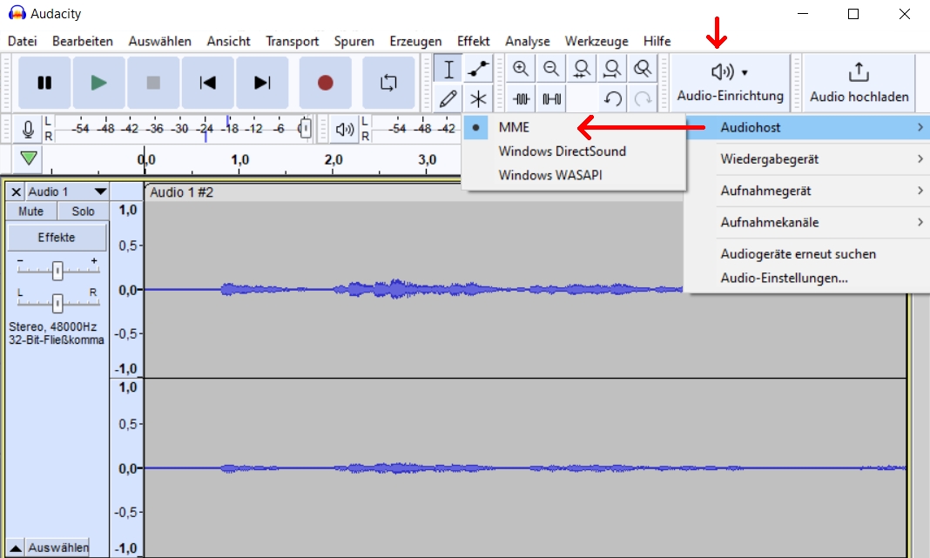
Task: Choose MME audio host option
Action: click(574, 127)
